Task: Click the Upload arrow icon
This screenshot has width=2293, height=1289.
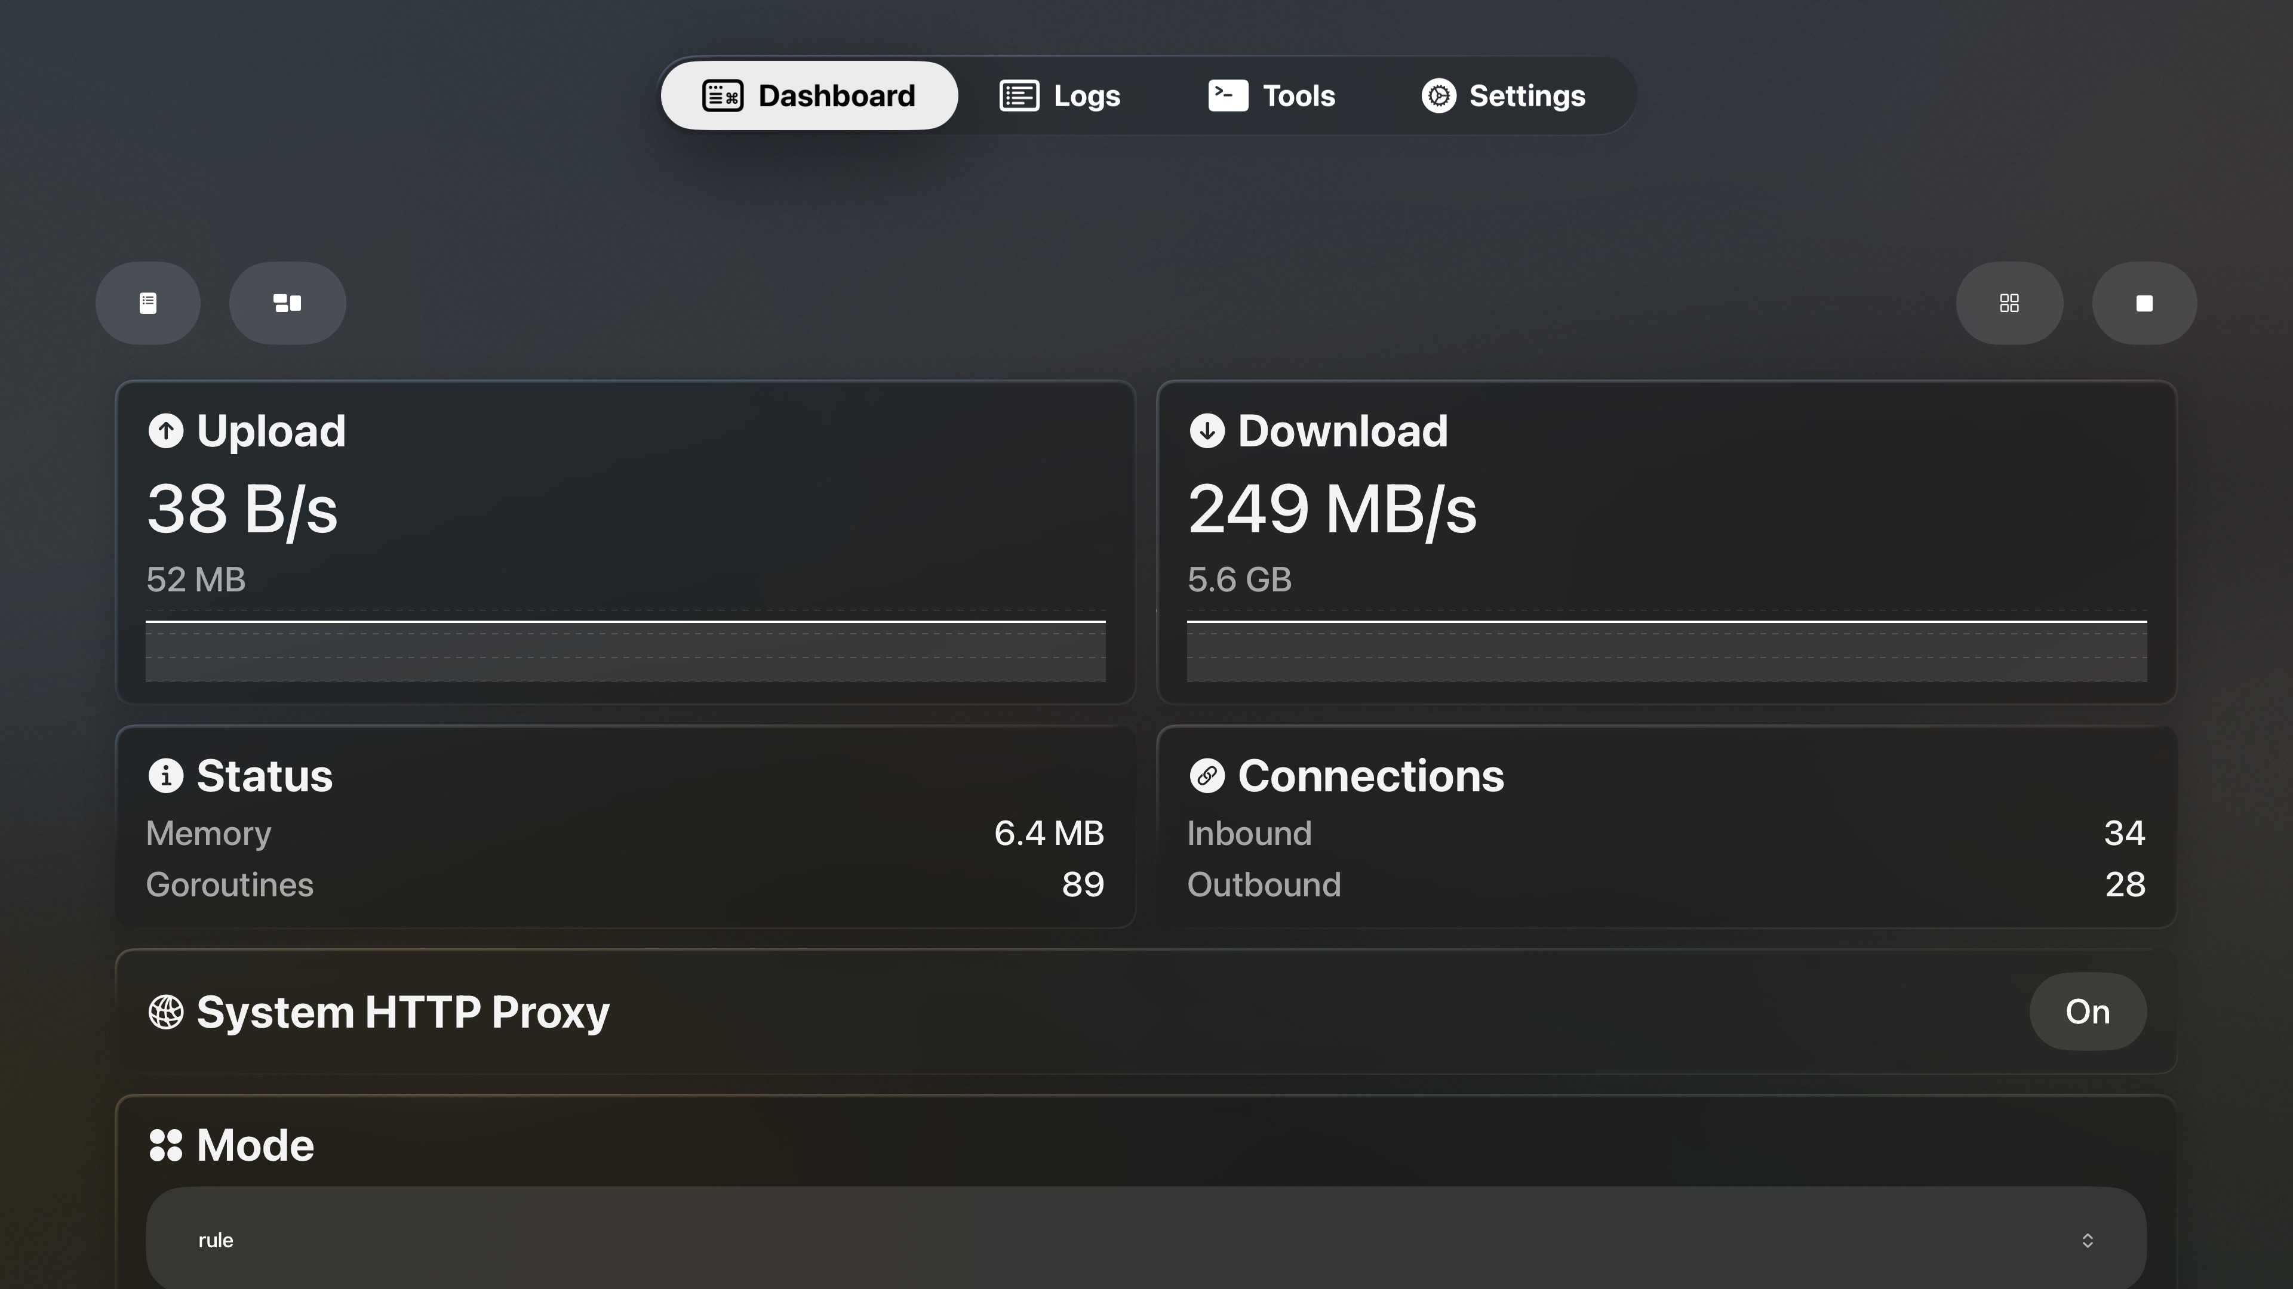Action: tap(165, 430)
